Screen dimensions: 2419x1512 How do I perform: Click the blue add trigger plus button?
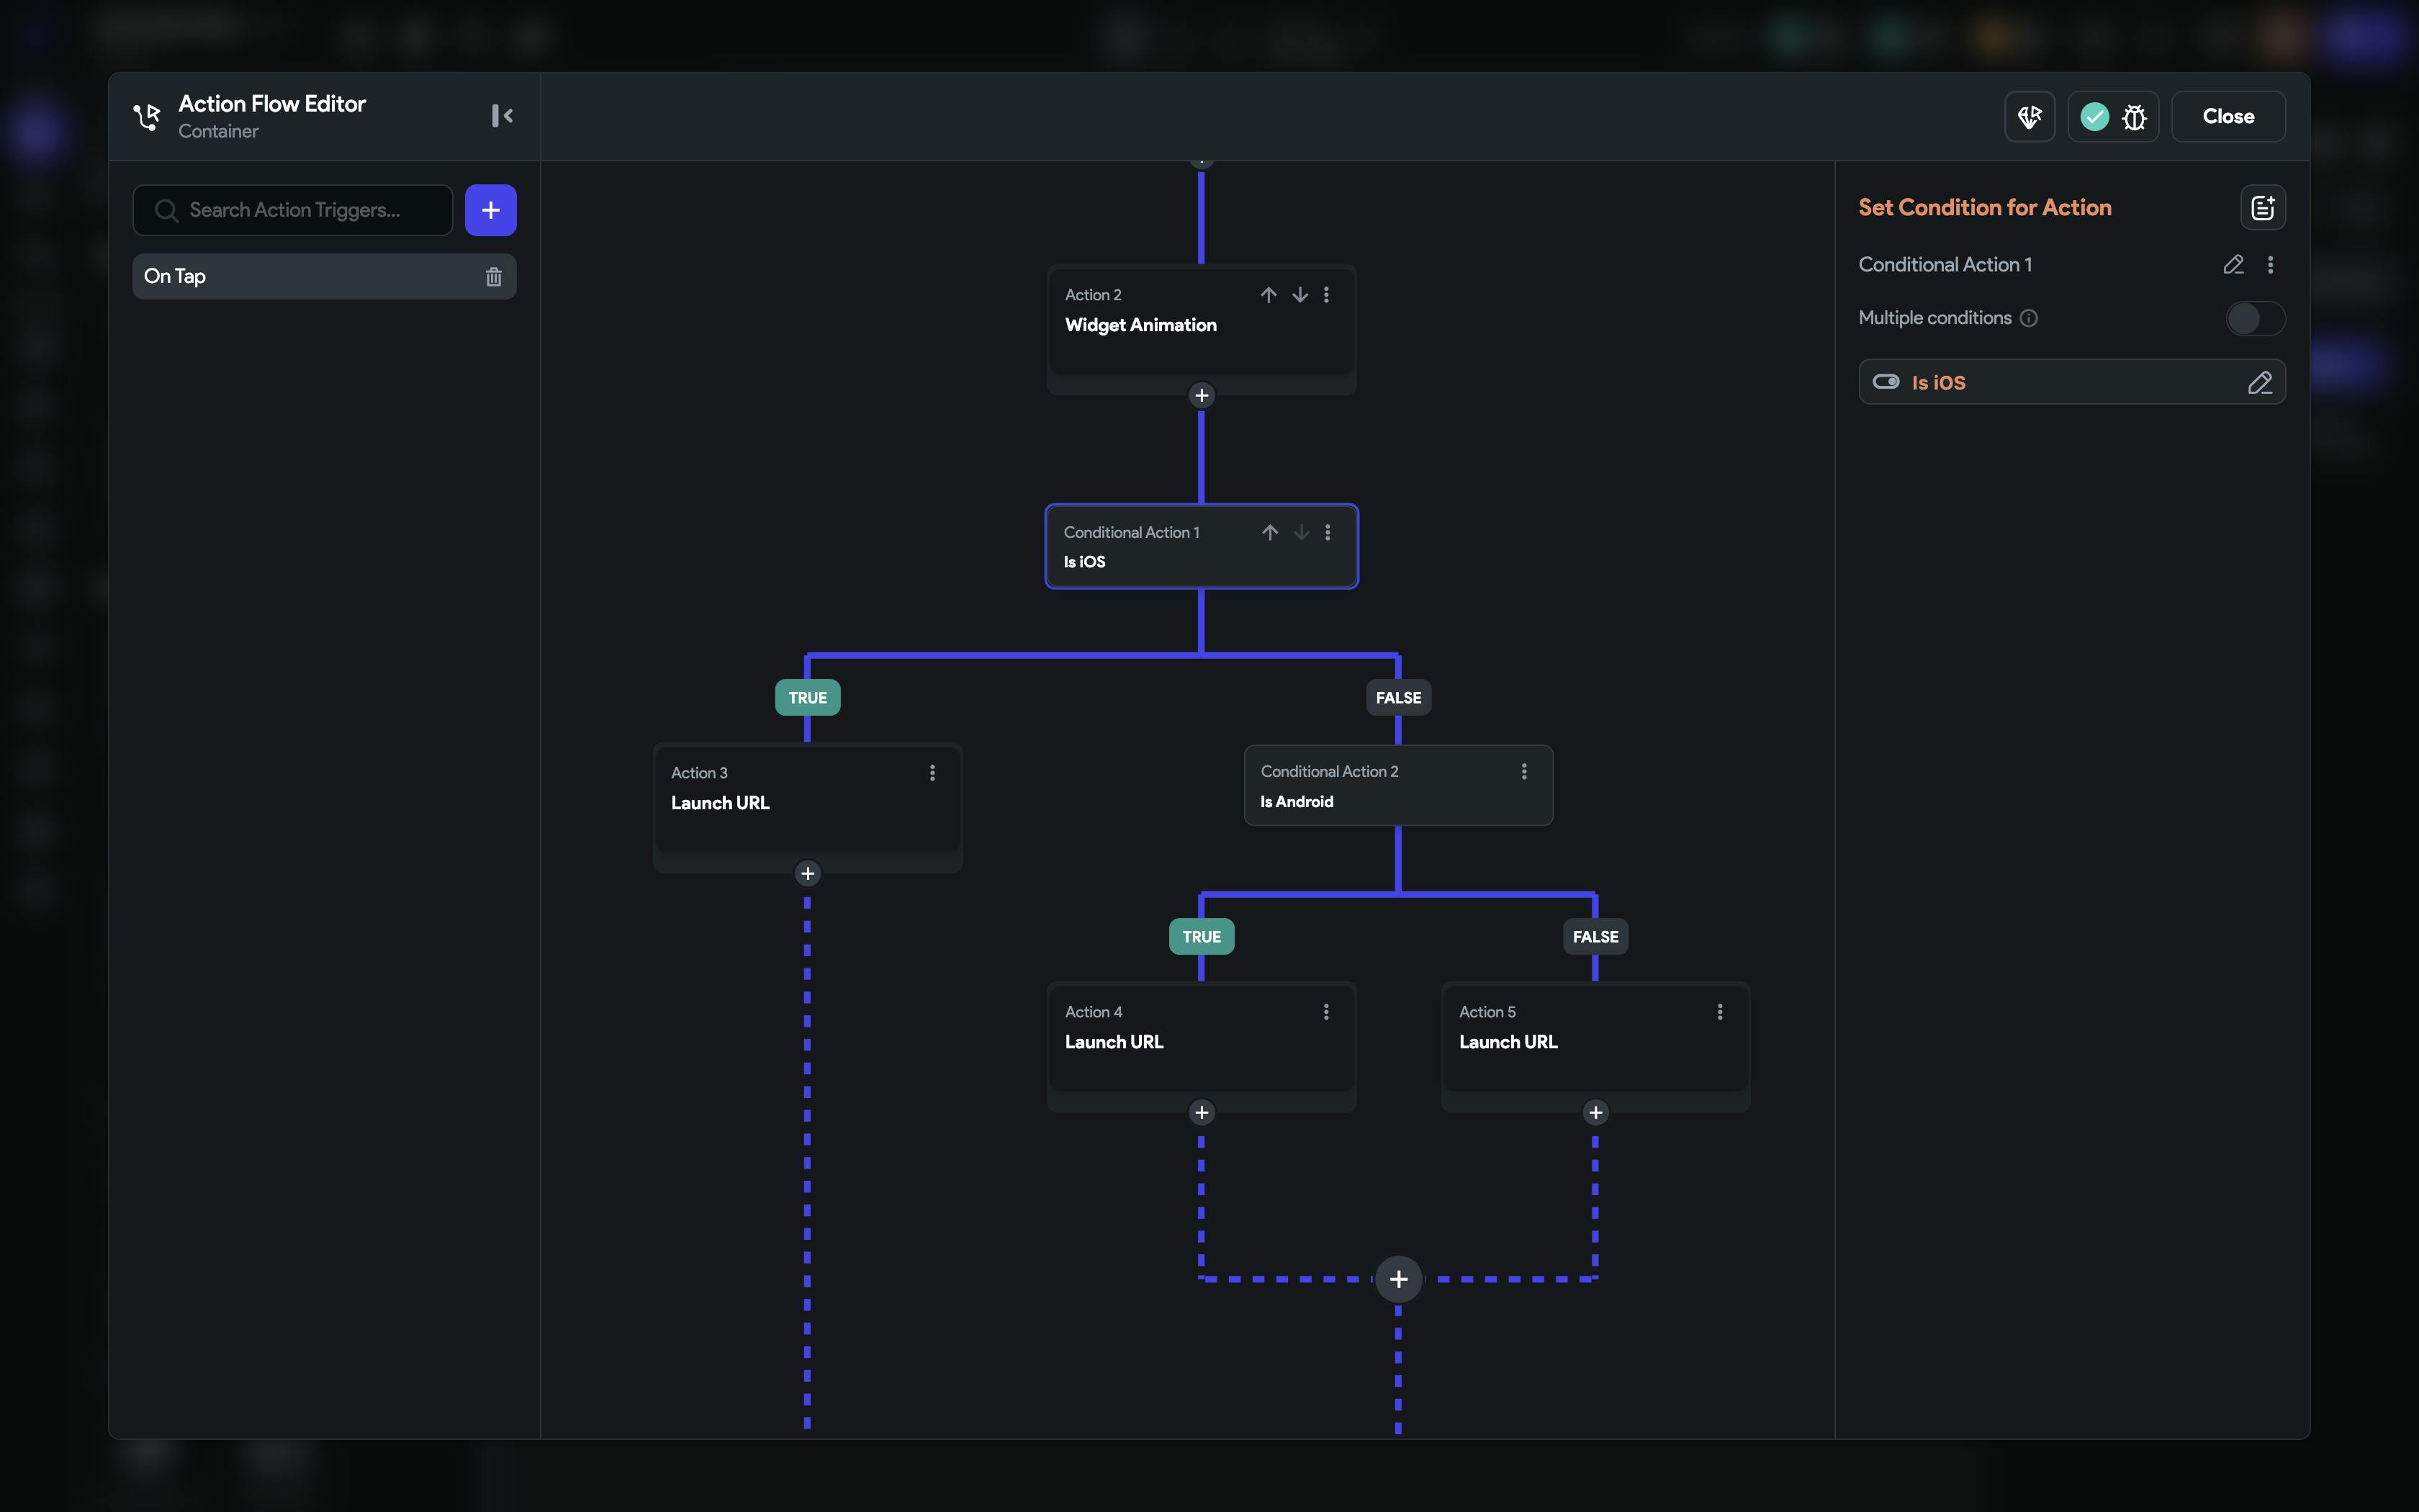(490, 210)
